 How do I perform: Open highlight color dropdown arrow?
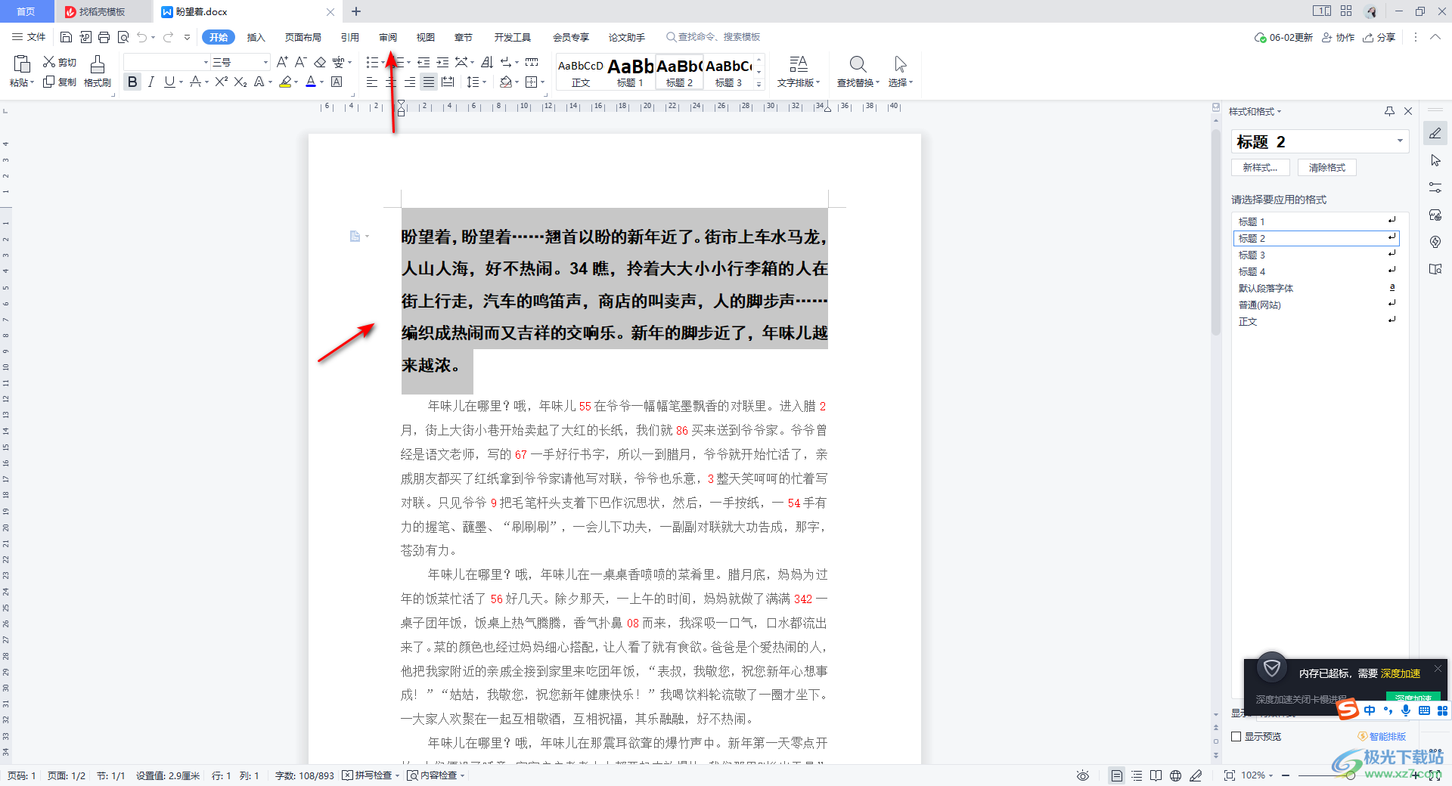(x=296, y=82)
